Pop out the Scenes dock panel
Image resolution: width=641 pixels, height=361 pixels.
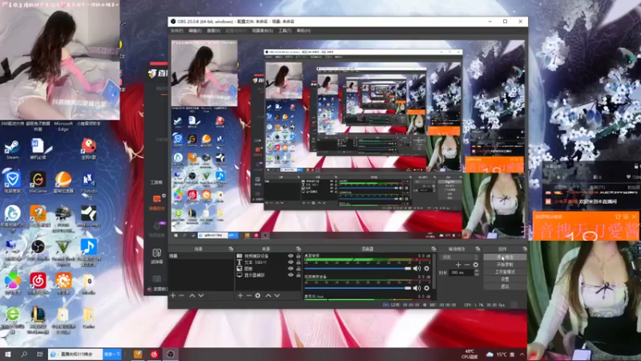[231, 249]
